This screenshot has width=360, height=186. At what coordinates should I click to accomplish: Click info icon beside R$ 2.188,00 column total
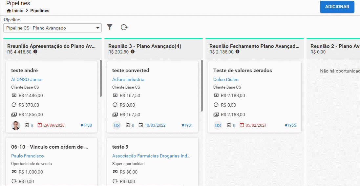coord(237,52)
